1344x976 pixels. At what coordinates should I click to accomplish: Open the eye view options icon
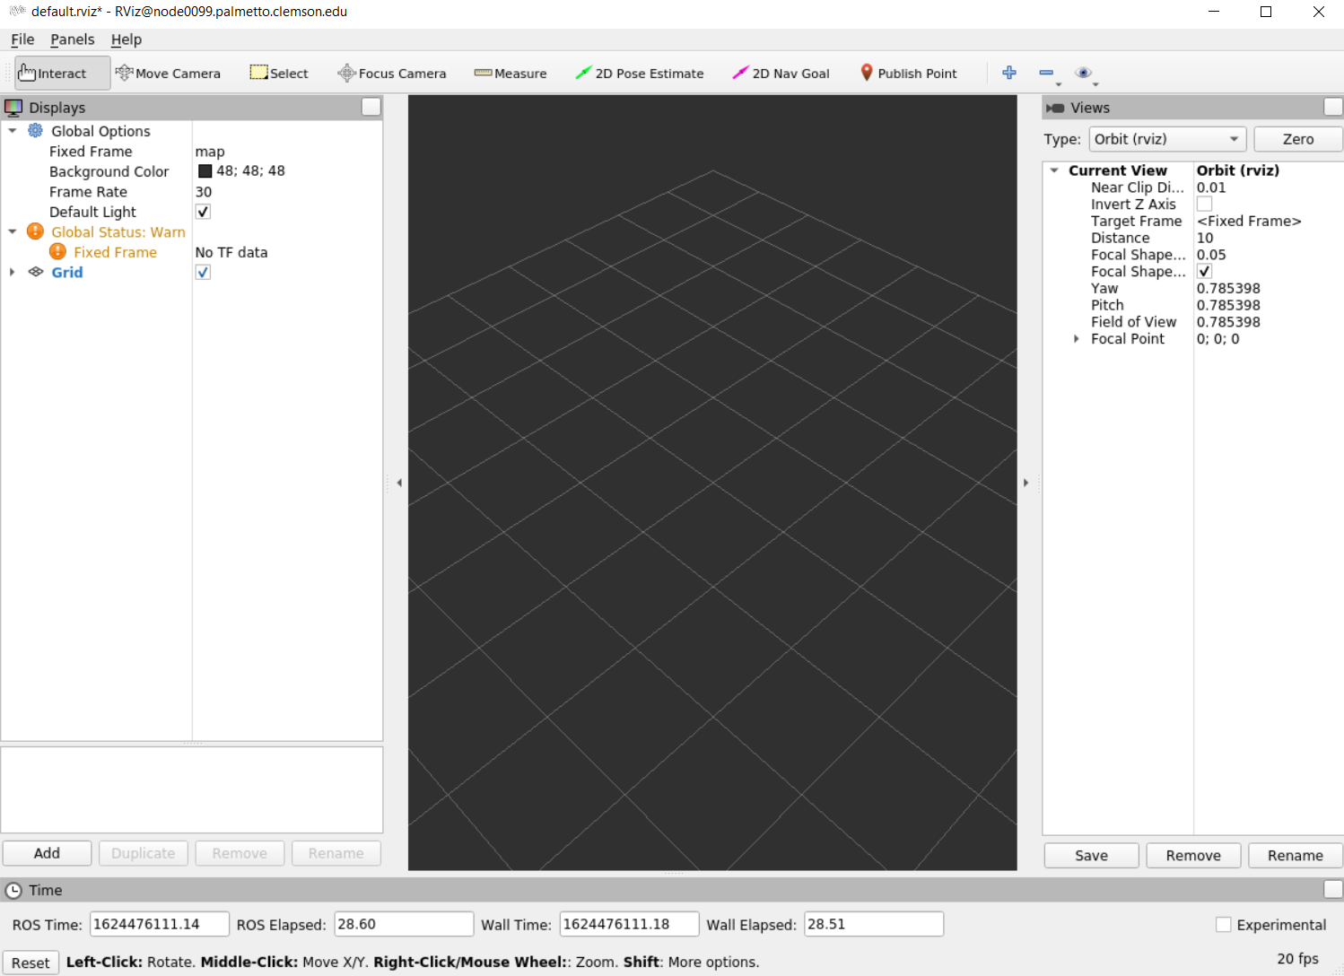(1084, 73)
